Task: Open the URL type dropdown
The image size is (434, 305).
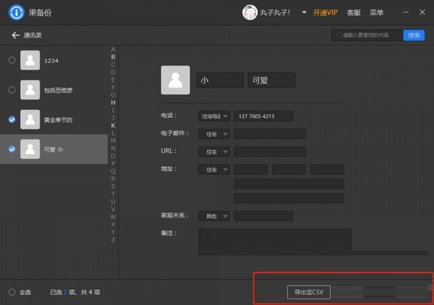Action: coord(214,152)
